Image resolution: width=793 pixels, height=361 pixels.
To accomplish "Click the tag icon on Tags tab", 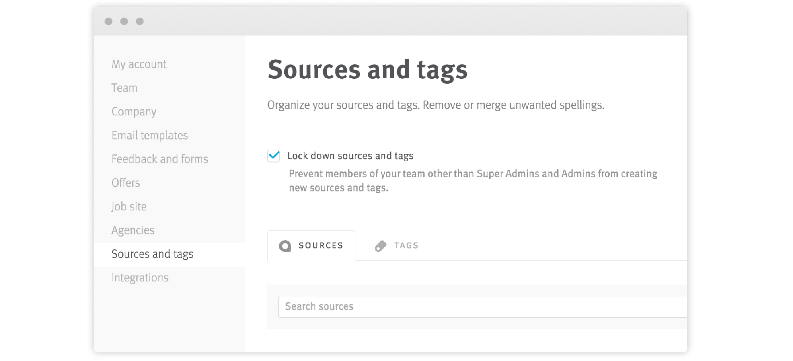I will pos(381,246).
